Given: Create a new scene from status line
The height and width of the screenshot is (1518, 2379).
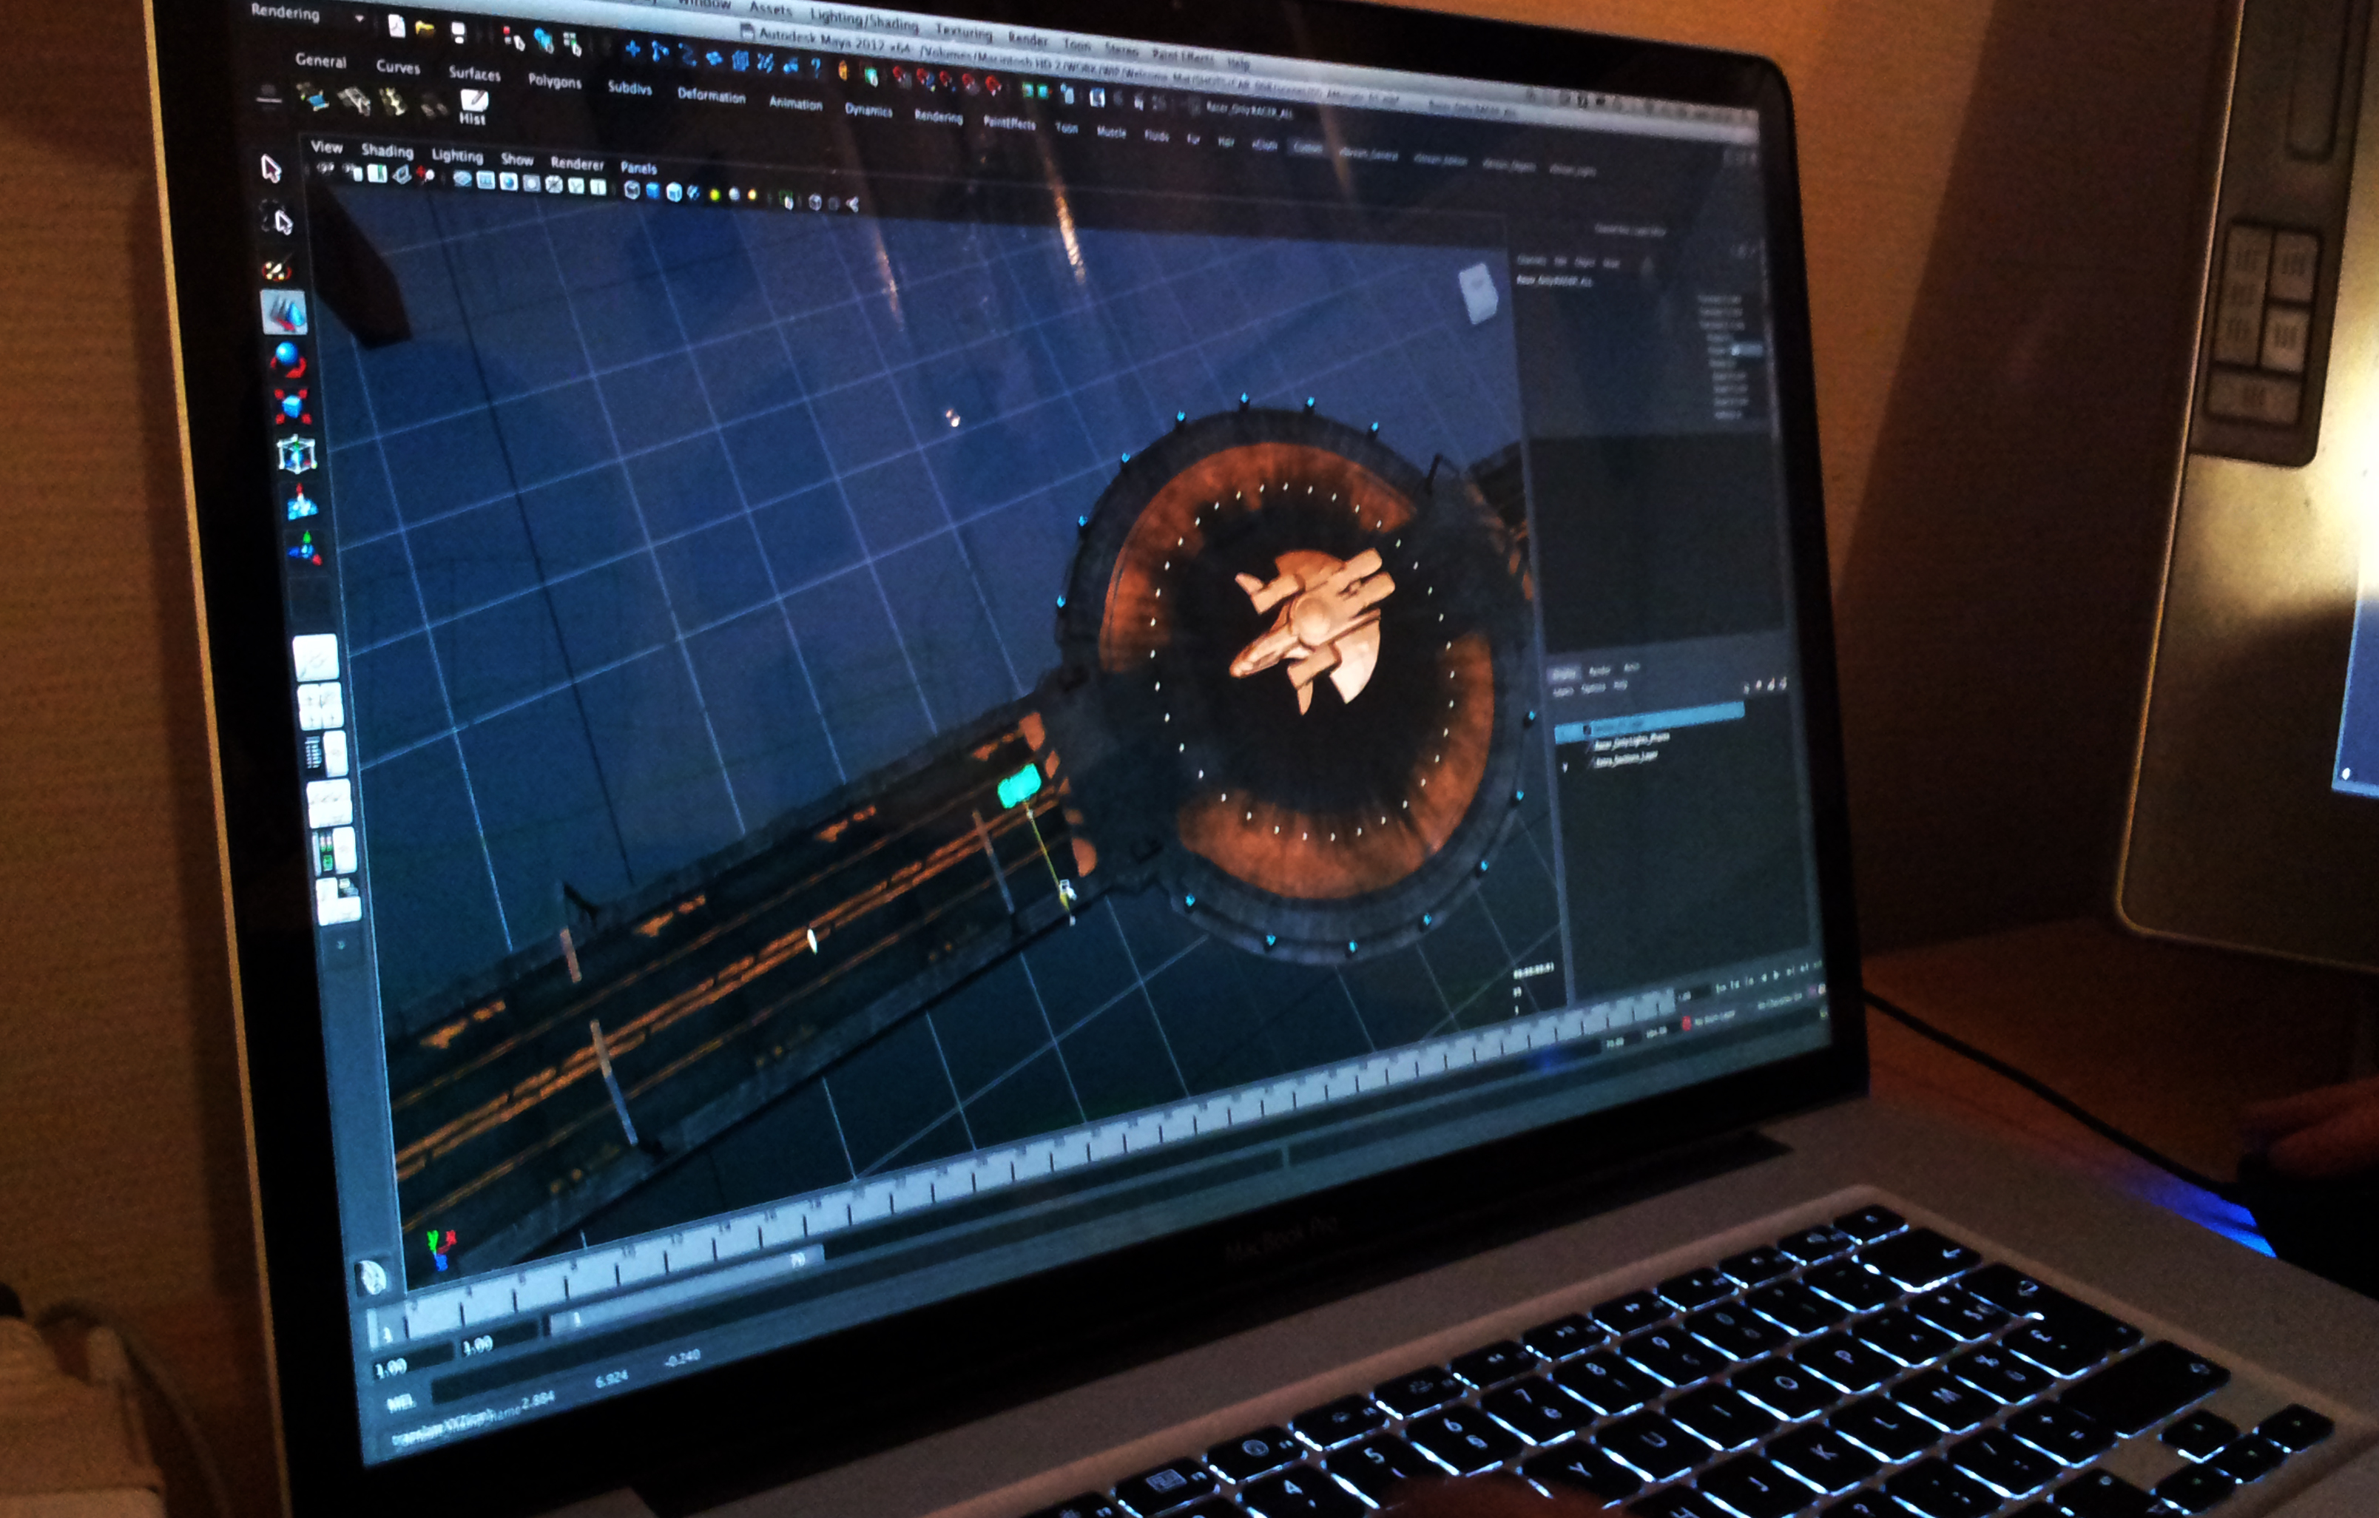Looking at the screenshot, I should click(397, 27).
